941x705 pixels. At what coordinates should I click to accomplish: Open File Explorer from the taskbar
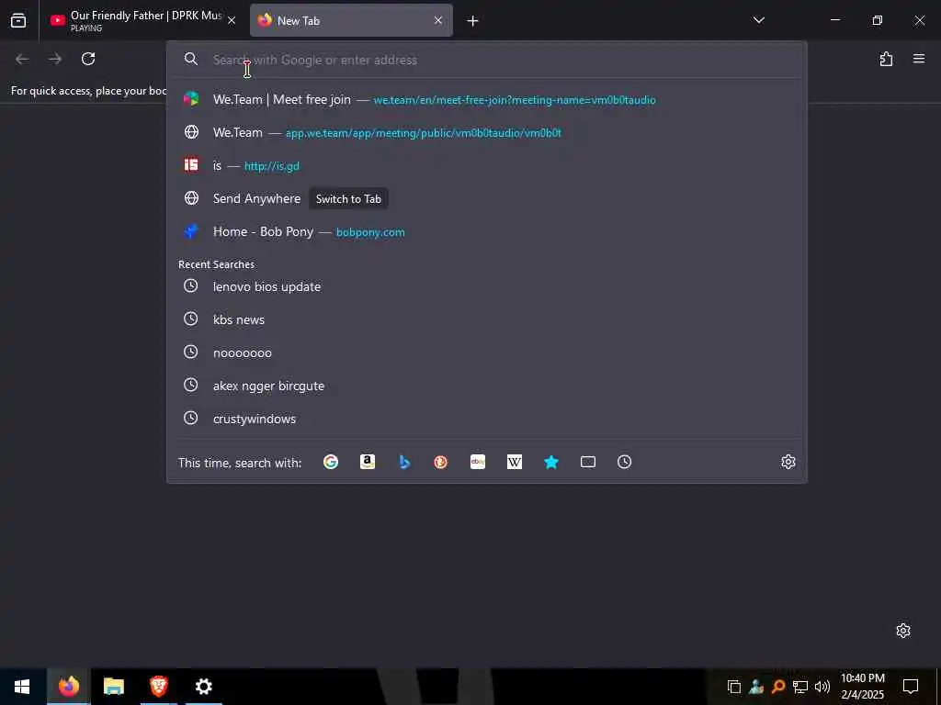click(113, 687)
